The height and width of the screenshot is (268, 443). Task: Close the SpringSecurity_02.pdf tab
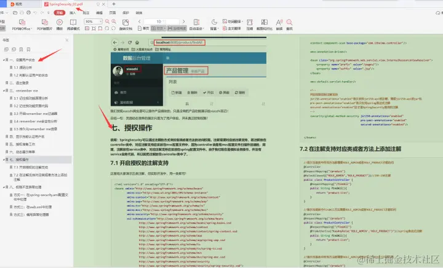pyautogui.click(x=104, y=4)
